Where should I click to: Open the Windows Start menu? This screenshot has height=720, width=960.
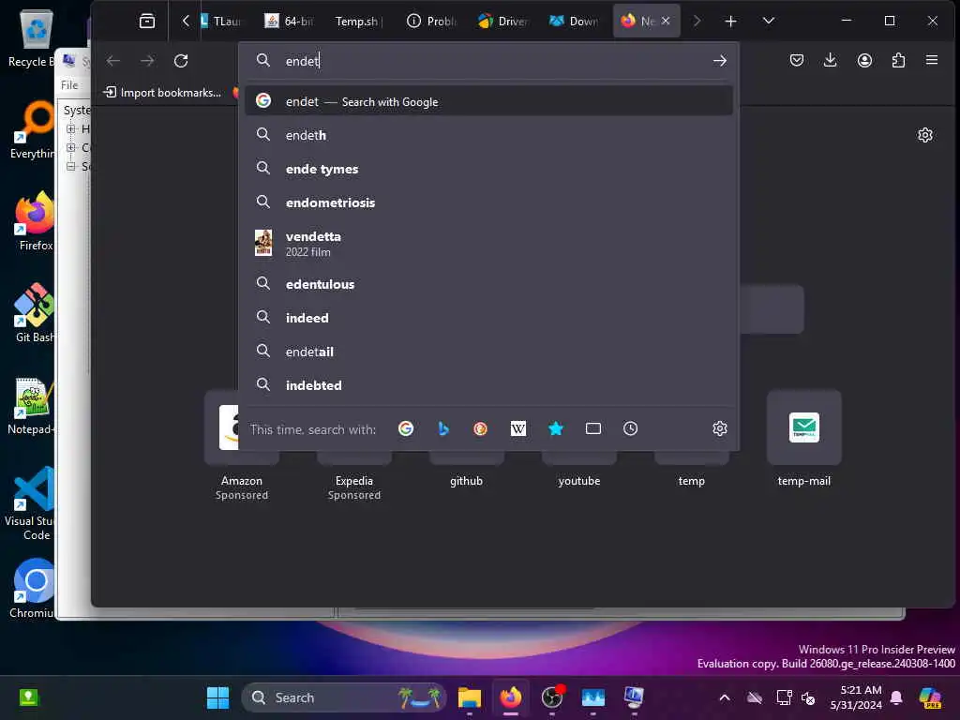coord(217,697)
